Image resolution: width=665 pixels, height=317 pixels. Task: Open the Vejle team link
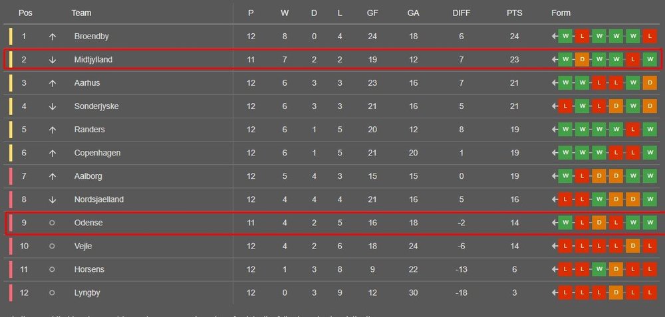point(84,246)
